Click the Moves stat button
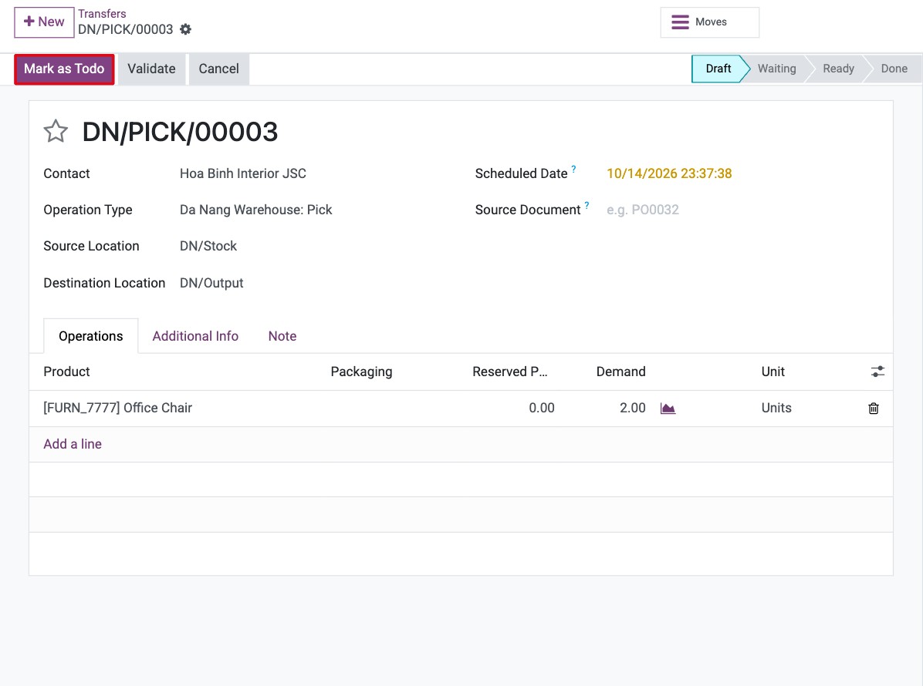The width and height of the screenshot is (923, 686). pos(709,22)
